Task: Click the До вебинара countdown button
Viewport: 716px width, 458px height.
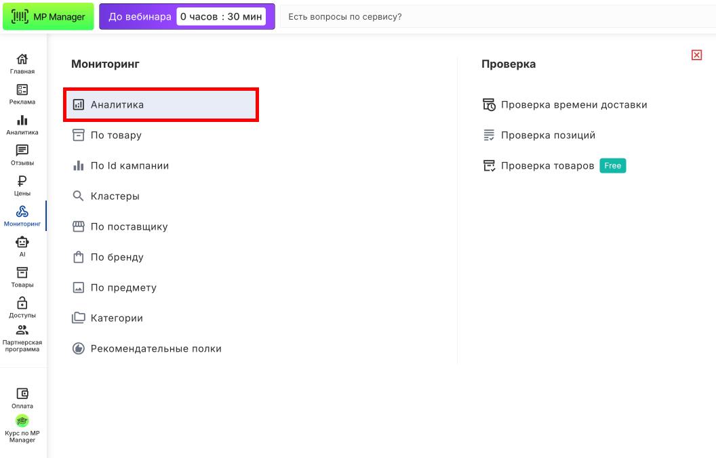Action: tap(187, 17)
